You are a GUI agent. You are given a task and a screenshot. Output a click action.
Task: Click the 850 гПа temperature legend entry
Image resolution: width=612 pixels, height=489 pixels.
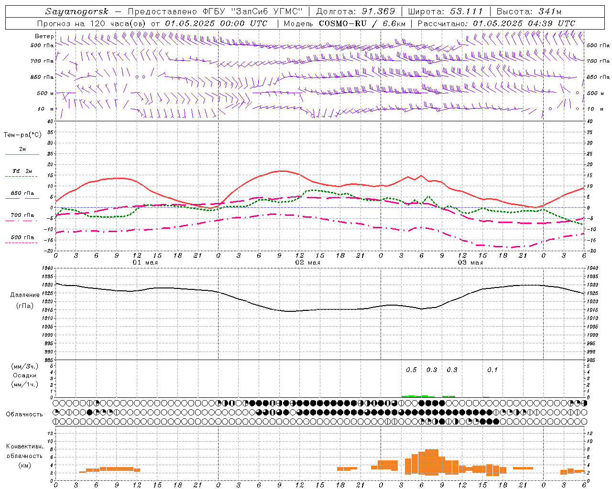click(22, 193)
